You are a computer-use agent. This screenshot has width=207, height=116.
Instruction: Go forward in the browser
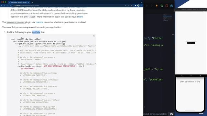(x=4, y=5)
